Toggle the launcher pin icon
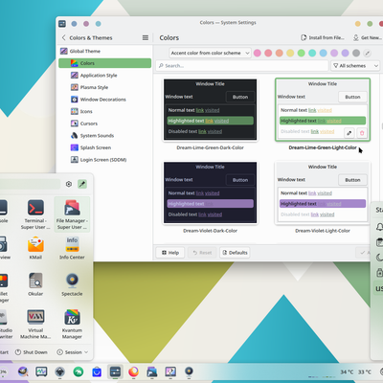Viewport: 383px width, 383px height. click(82, 184)
